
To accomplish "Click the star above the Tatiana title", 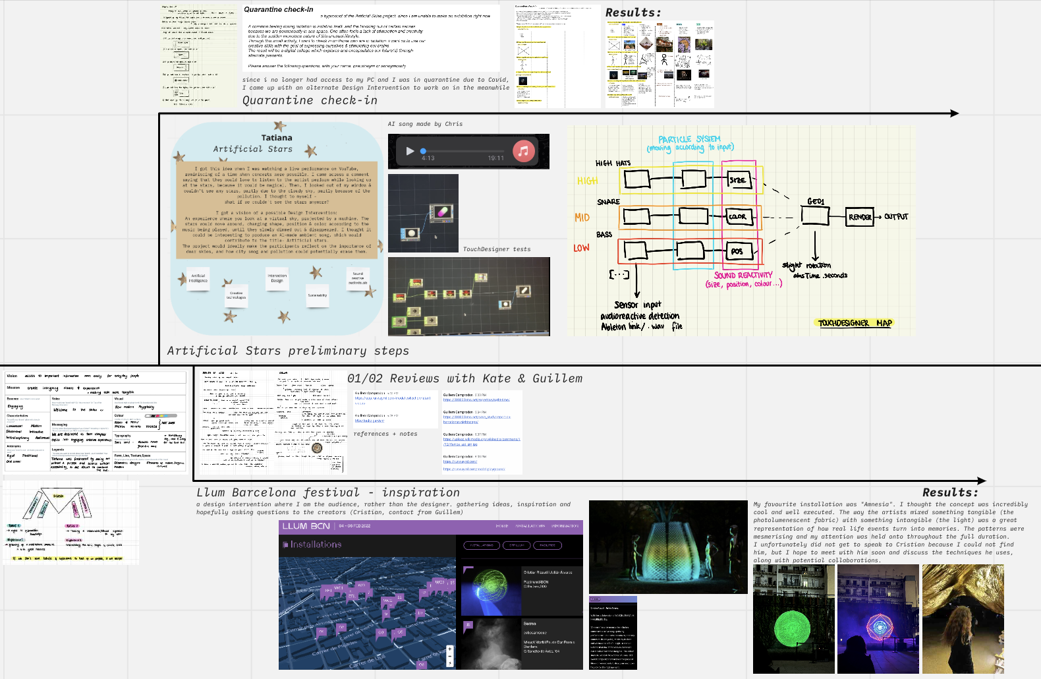I will pos(280,125).
